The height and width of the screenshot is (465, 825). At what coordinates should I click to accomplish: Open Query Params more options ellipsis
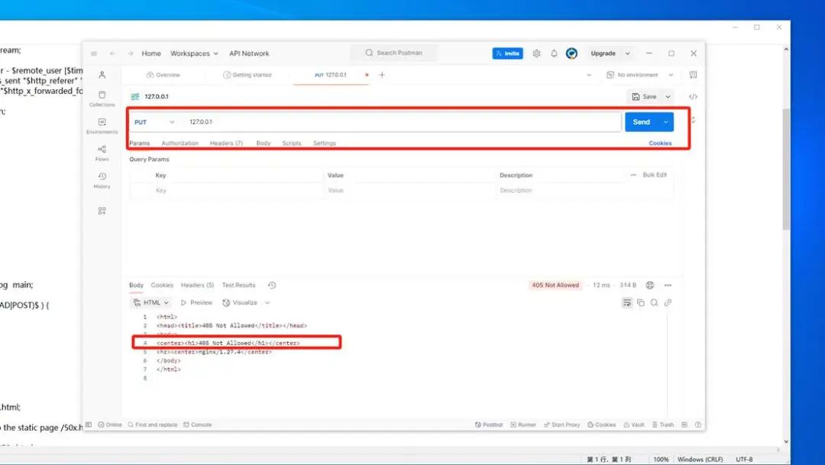(633, 175)
